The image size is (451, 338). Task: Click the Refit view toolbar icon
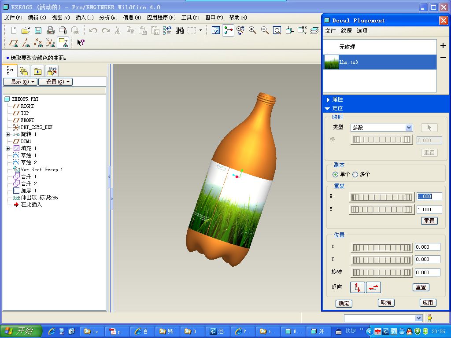pos(277,30)
